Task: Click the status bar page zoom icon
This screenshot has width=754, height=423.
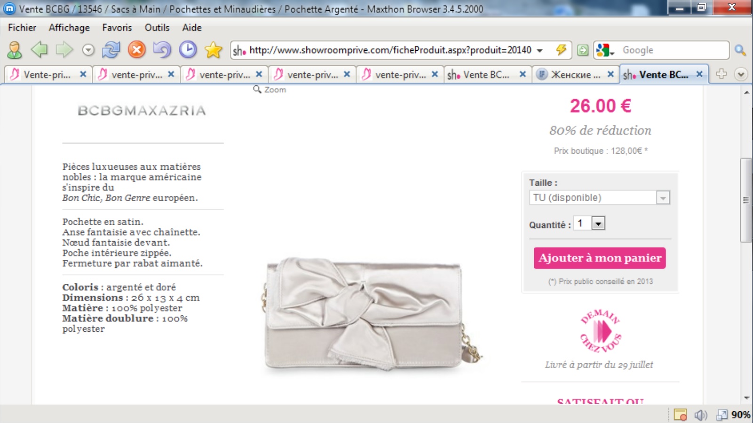Action: 722,415
